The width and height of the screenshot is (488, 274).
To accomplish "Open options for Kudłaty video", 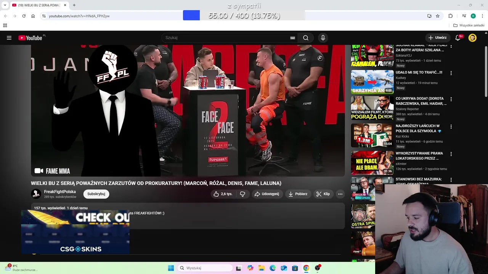I will (451, 73).
